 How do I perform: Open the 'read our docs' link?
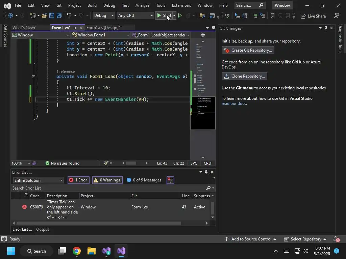pos(234,104)
